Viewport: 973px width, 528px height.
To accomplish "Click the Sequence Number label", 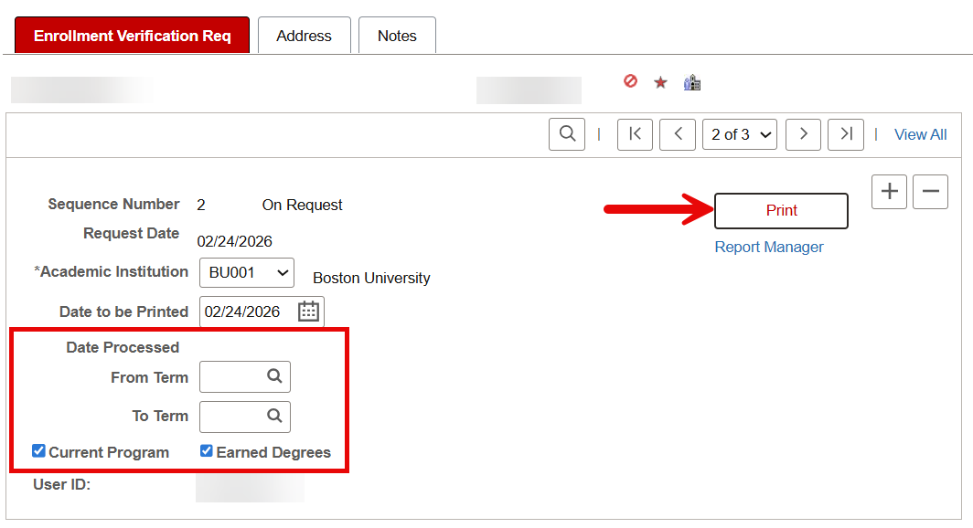I will click(x=113, y=204).
